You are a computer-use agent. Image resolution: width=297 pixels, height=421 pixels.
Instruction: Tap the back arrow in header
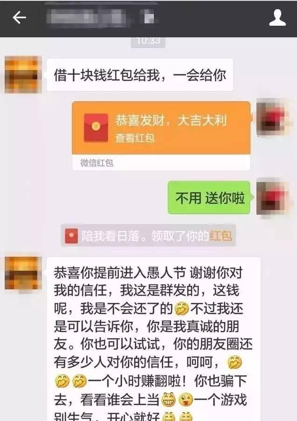click(x=19, y=18)
